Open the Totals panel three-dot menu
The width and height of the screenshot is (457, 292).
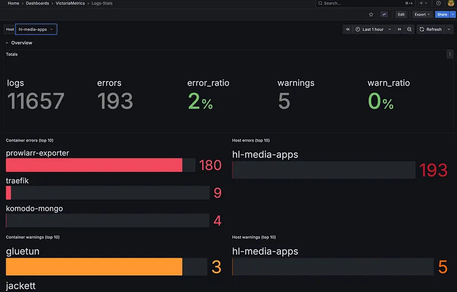pos(449,55)
